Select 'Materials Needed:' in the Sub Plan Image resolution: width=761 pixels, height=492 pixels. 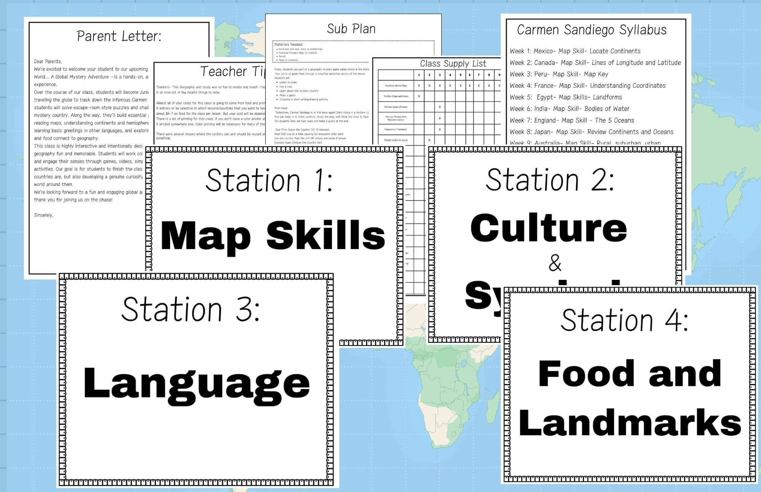tap(289, 44)
